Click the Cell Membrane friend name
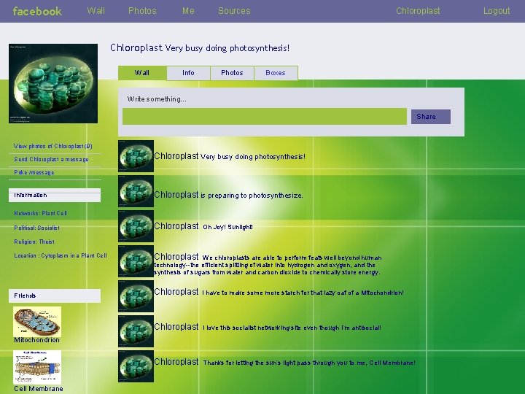The height and width of the screenshot is (394, 525). coord(39,389)
